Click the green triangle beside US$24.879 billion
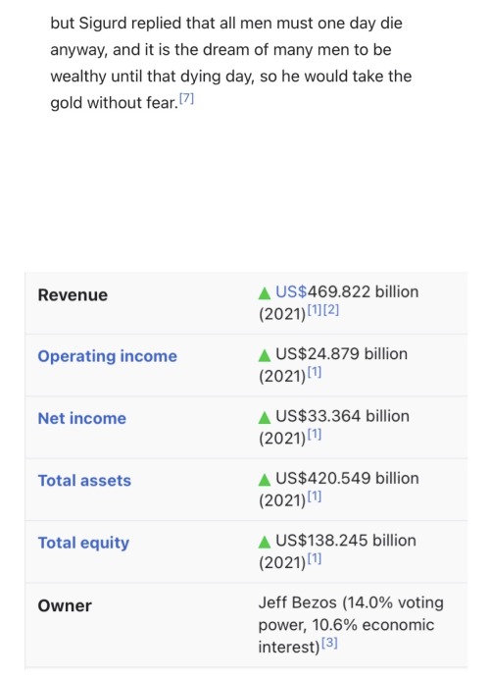The height and width of the screenshot is (678, 490). (265, 355)
